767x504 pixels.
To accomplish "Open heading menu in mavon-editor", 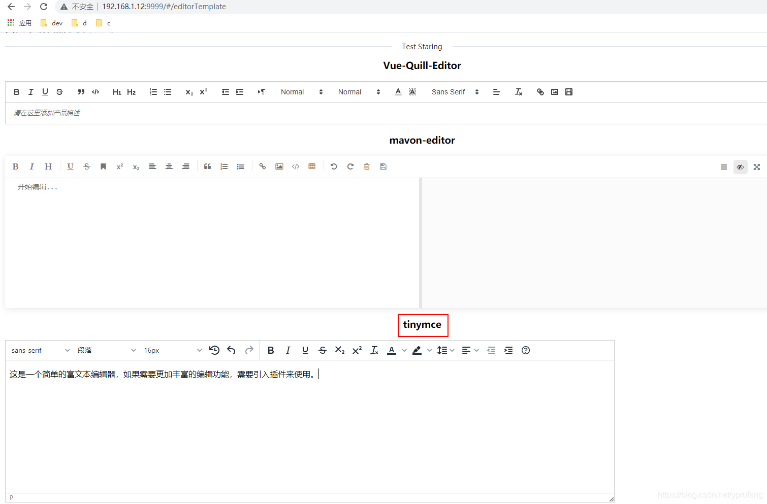I will coord(48,166).
